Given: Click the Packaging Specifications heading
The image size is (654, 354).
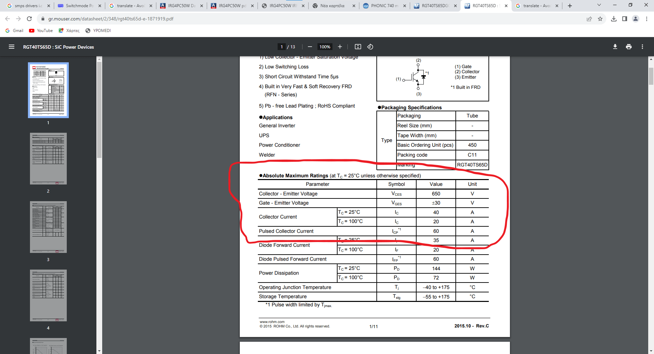Looking at the screenshot, I should (x=410, y=108).
